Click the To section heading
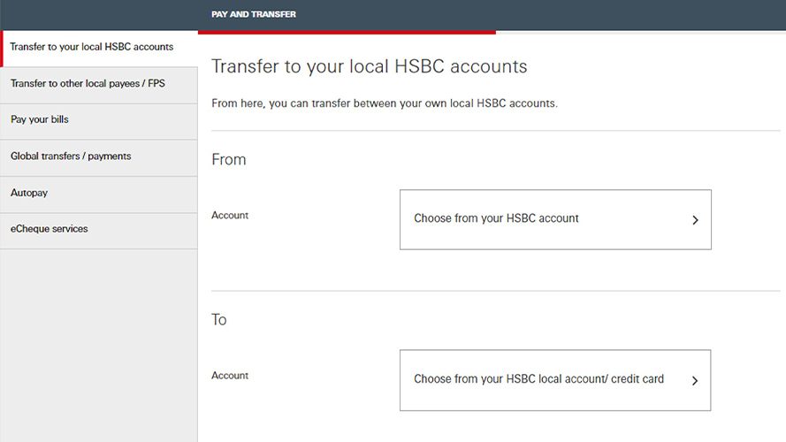 219,320
